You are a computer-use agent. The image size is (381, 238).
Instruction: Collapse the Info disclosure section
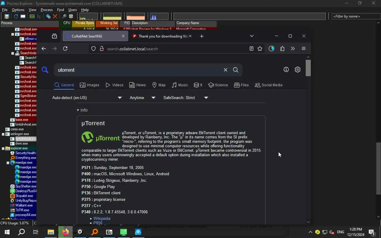82,110
